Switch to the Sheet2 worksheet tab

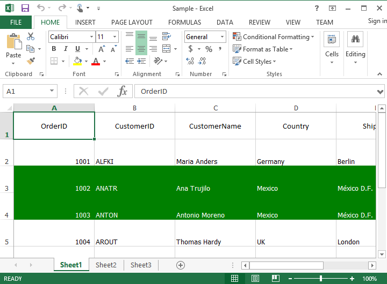point(106,265)
